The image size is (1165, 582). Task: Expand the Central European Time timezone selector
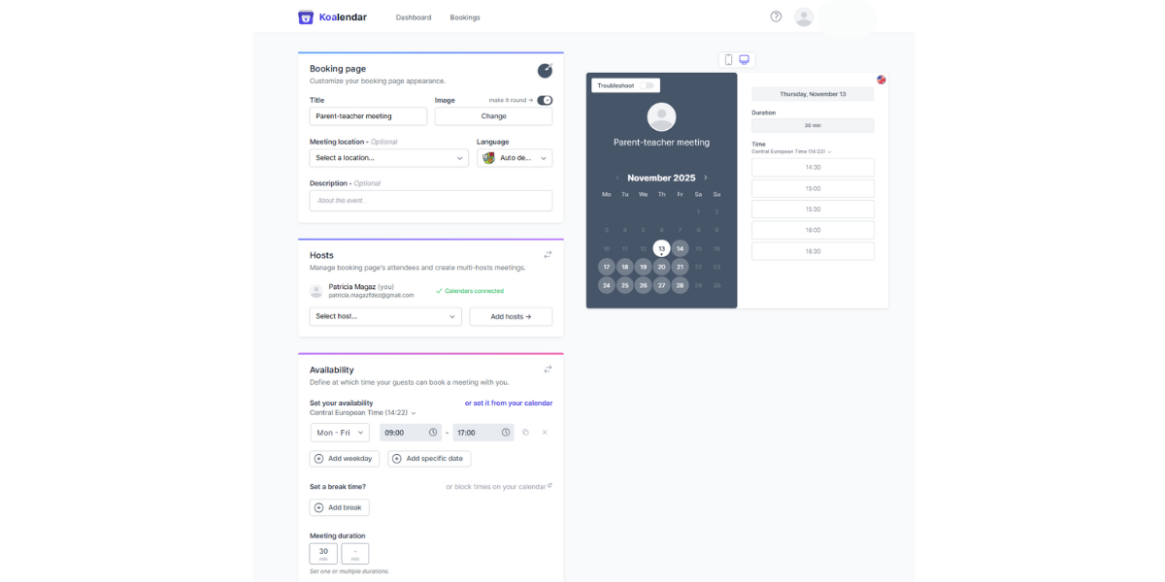click(414, 411)
